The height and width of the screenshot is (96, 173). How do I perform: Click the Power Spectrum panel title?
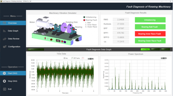(136, 54)
